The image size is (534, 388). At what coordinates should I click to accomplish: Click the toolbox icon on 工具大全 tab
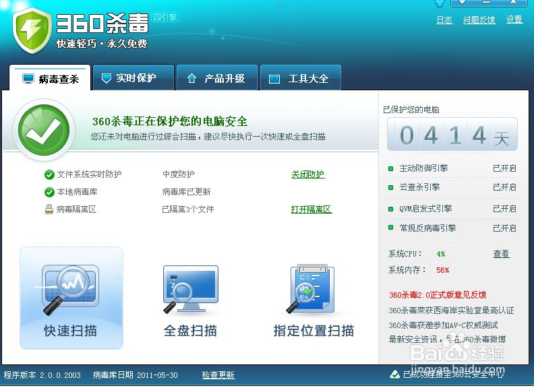274,79
